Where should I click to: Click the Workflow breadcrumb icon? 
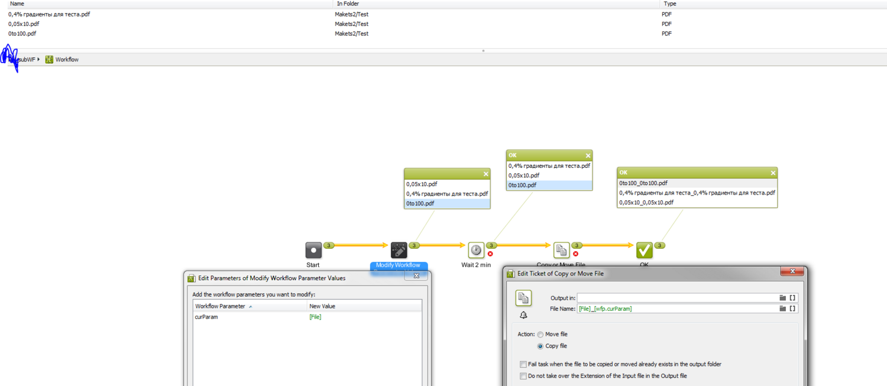49,59
